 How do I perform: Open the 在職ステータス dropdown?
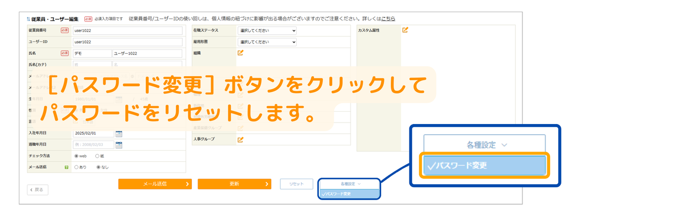tap(267, 31)
